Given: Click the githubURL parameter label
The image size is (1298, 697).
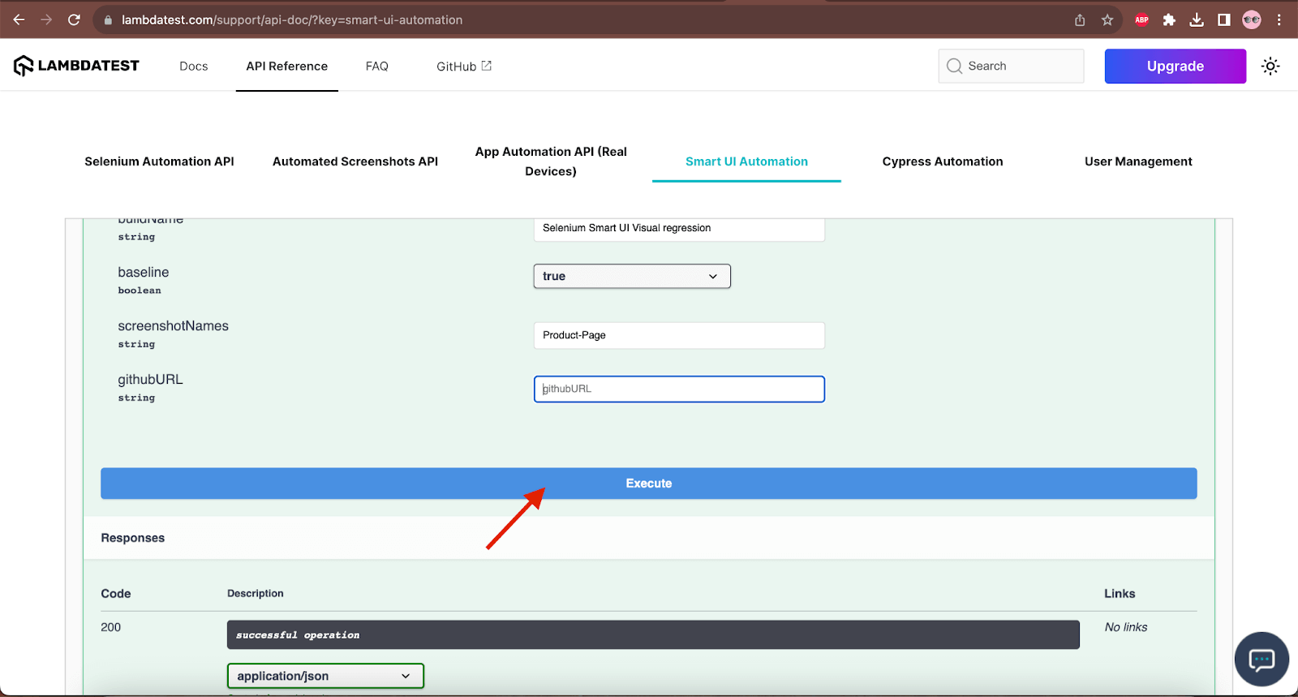Looking at the screenshot, I should 151,380.
